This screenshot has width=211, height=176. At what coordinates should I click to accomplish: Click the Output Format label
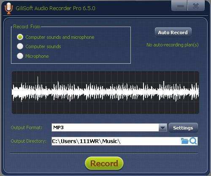point(26,127)
